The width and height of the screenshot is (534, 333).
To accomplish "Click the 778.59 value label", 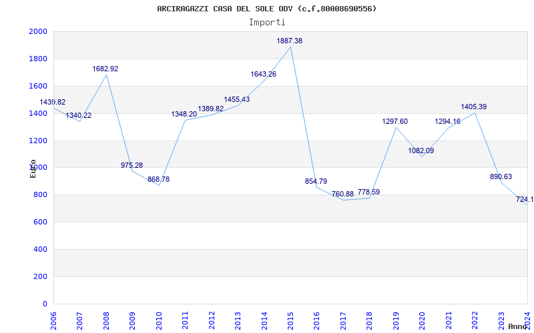I will click(369, 192).
